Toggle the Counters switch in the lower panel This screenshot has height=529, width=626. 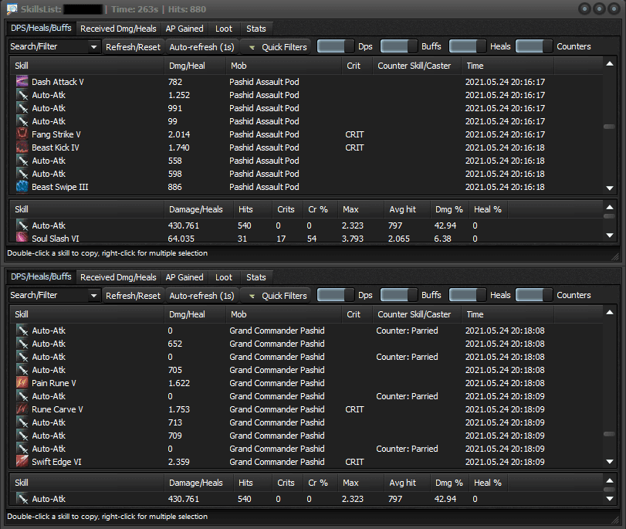pos(533,295)
